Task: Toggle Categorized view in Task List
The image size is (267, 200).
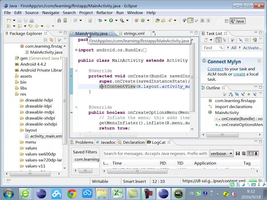Action: [219, 40]
